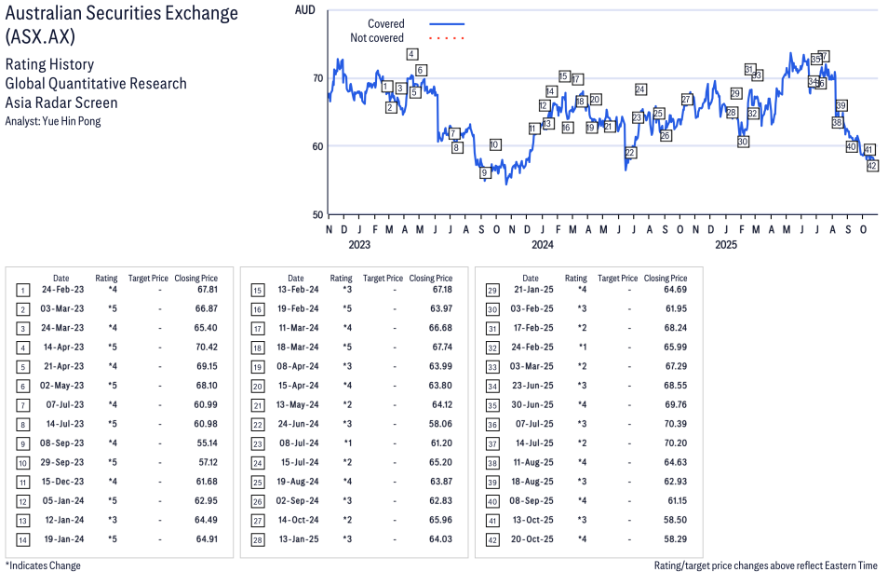888x572 pixels.
Task: Select table index box 42 for 20-Oct-25
Action: click(x=492, y=539)
